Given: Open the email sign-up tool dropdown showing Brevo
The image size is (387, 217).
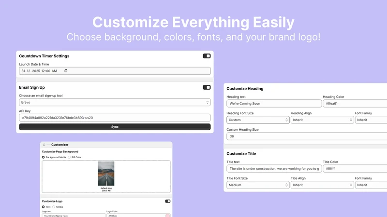Looking at the screenshot, I should click(115, 102).
